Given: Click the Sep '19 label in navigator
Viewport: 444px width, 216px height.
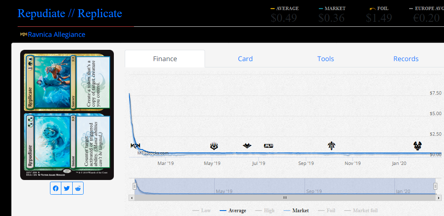Looking at the screenshot, I should [x=314, y=191].
